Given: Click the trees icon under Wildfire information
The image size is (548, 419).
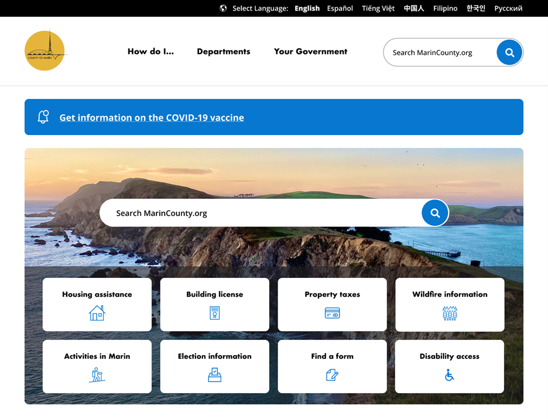Looking at the screenshot, I should 450,313.
